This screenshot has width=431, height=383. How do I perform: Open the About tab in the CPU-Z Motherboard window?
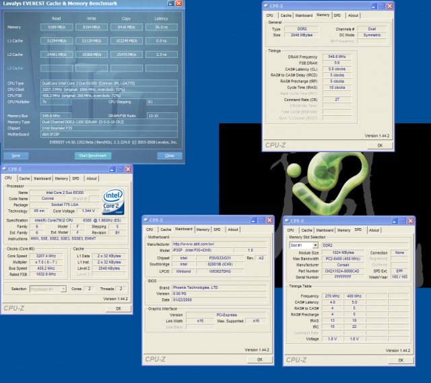pyautogui.click(x=233, y=230)
